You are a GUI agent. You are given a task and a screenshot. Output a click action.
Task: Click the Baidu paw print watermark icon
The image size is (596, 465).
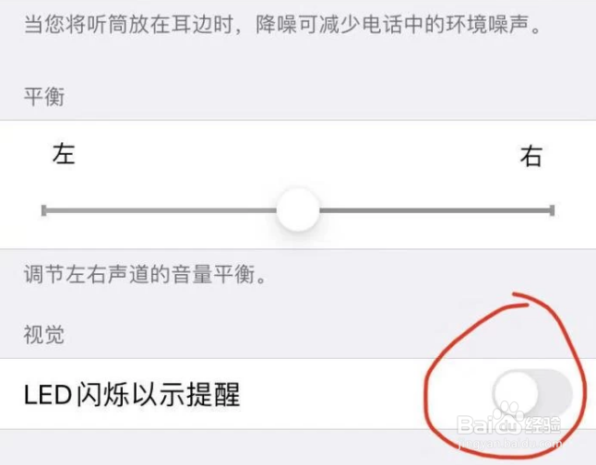(x=508, y=415)
